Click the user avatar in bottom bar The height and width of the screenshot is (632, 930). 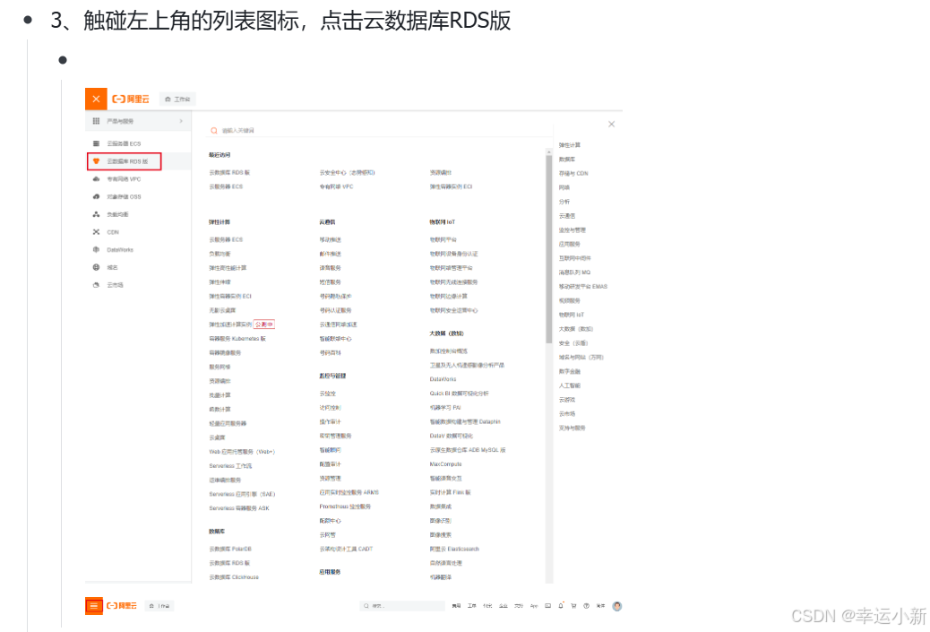click(616, 606)
